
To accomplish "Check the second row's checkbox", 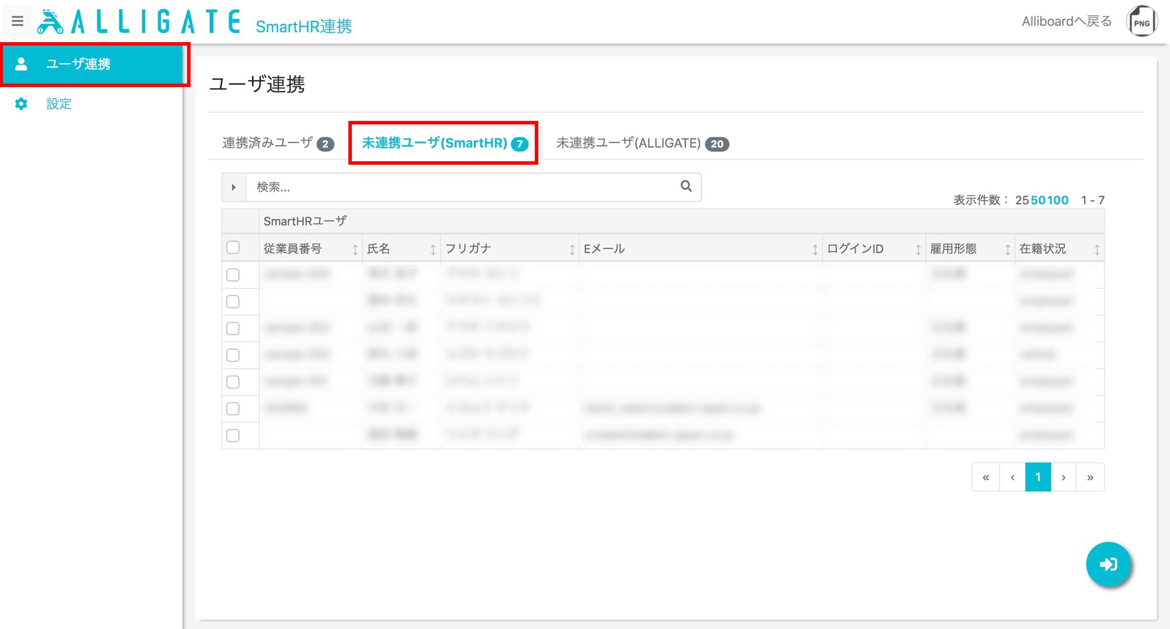I will (233, 301).
